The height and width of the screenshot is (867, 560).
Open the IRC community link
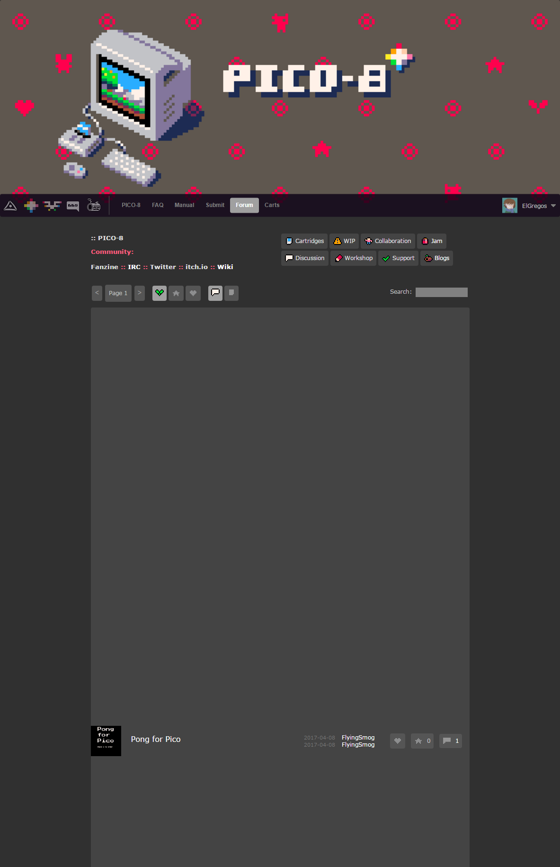(134, 267)
